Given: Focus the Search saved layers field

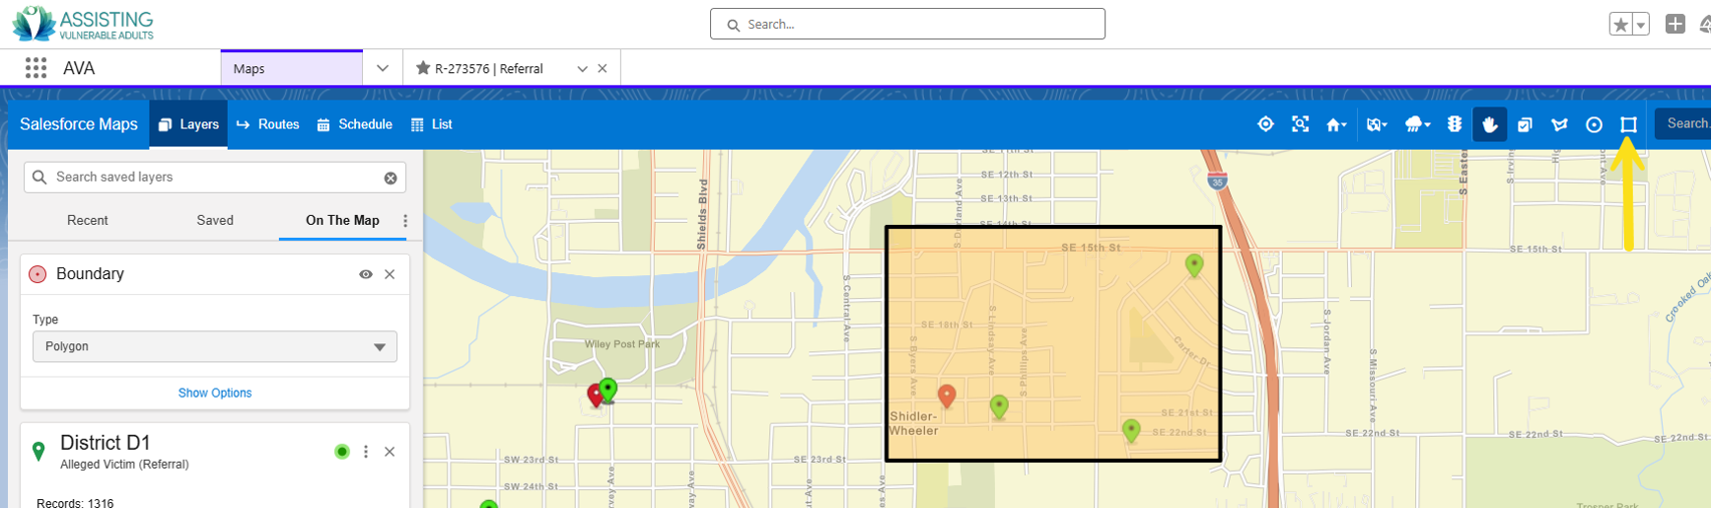Looking at the screenshot, I should coord(215,178).
